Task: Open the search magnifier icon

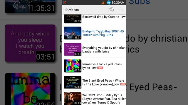Action: pyautogui.click(x=121, y=10)
